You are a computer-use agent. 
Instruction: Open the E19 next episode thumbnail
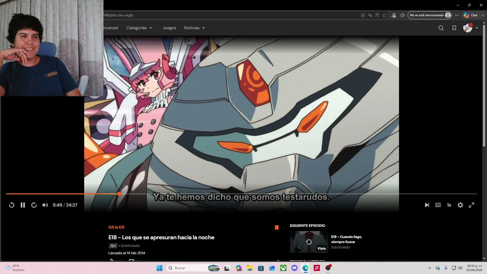pos(309,242)
